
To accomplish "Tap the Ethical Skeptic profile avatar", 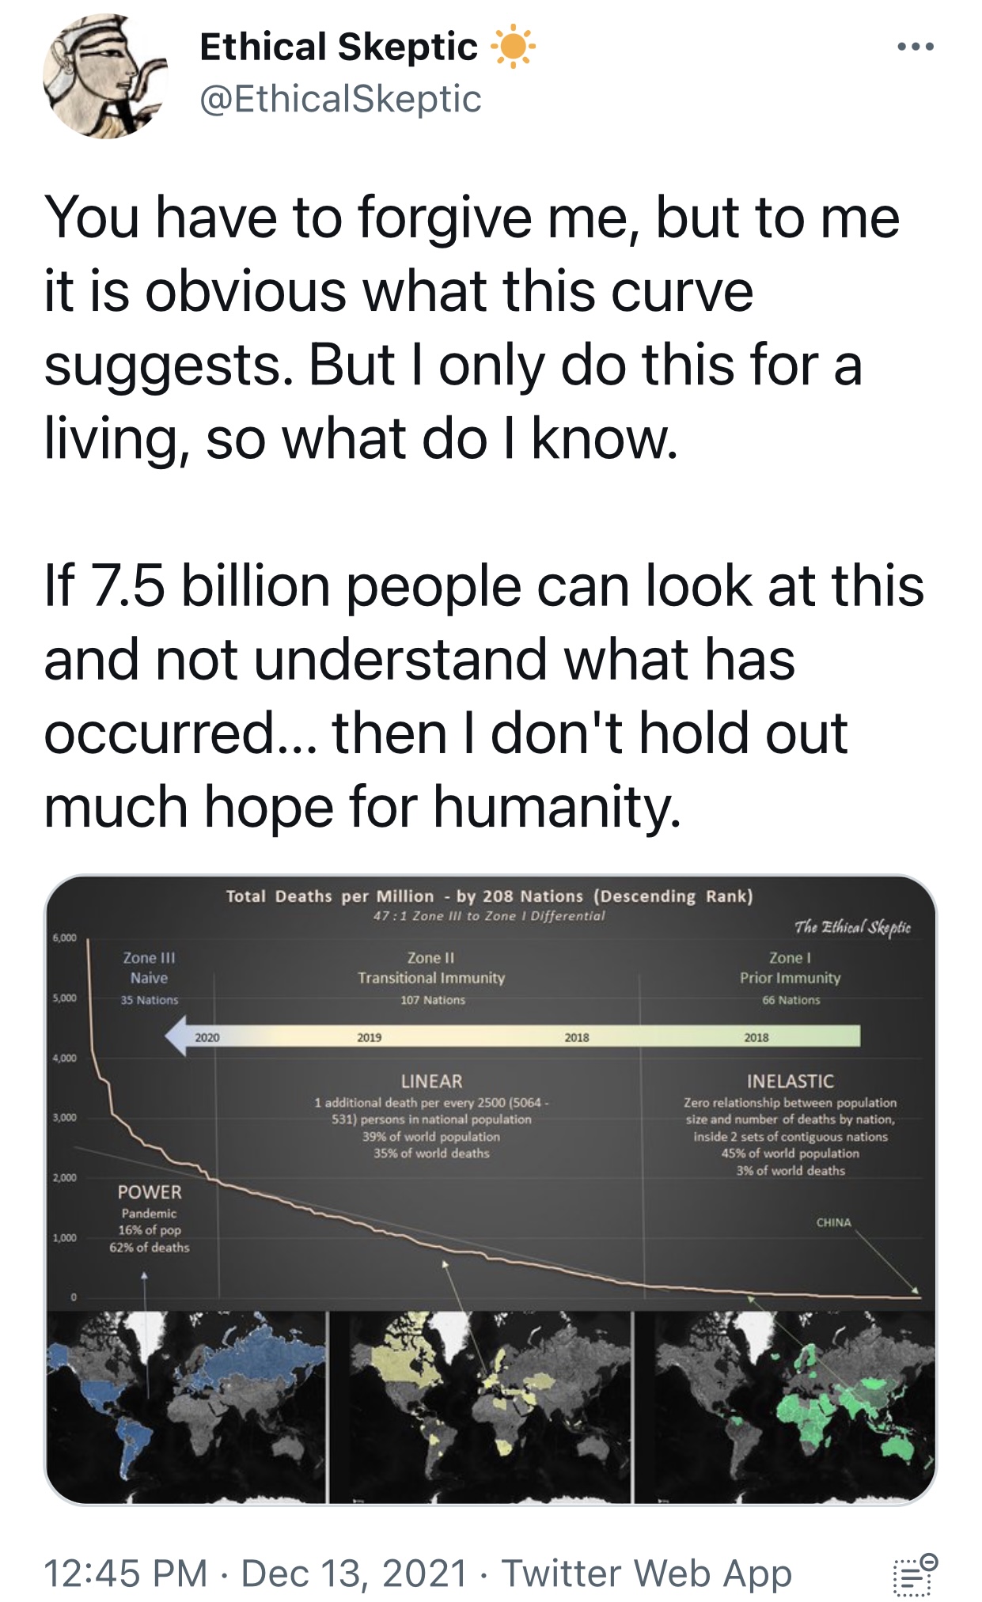I will pos(105,77).
